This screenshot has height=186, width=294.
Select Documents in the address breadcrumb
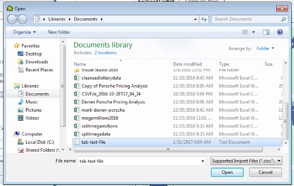coord(85,19)
